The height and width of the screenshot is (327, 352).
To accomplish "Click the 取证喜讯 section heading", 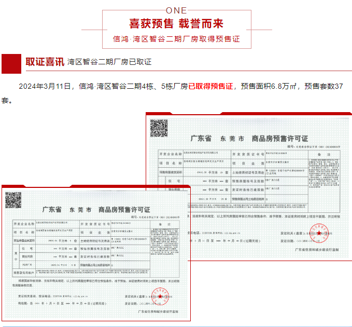I will (x=45, y=62).
